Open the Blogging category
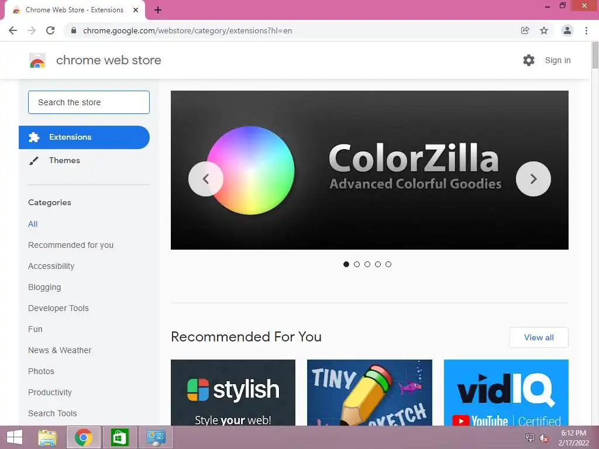 [x=44, y=287]
